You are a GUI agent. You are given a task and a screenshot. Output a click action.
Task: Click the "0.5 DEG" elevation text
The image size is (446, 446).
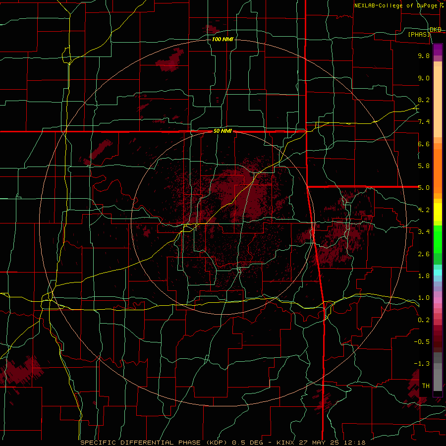(x=247, y=443)
